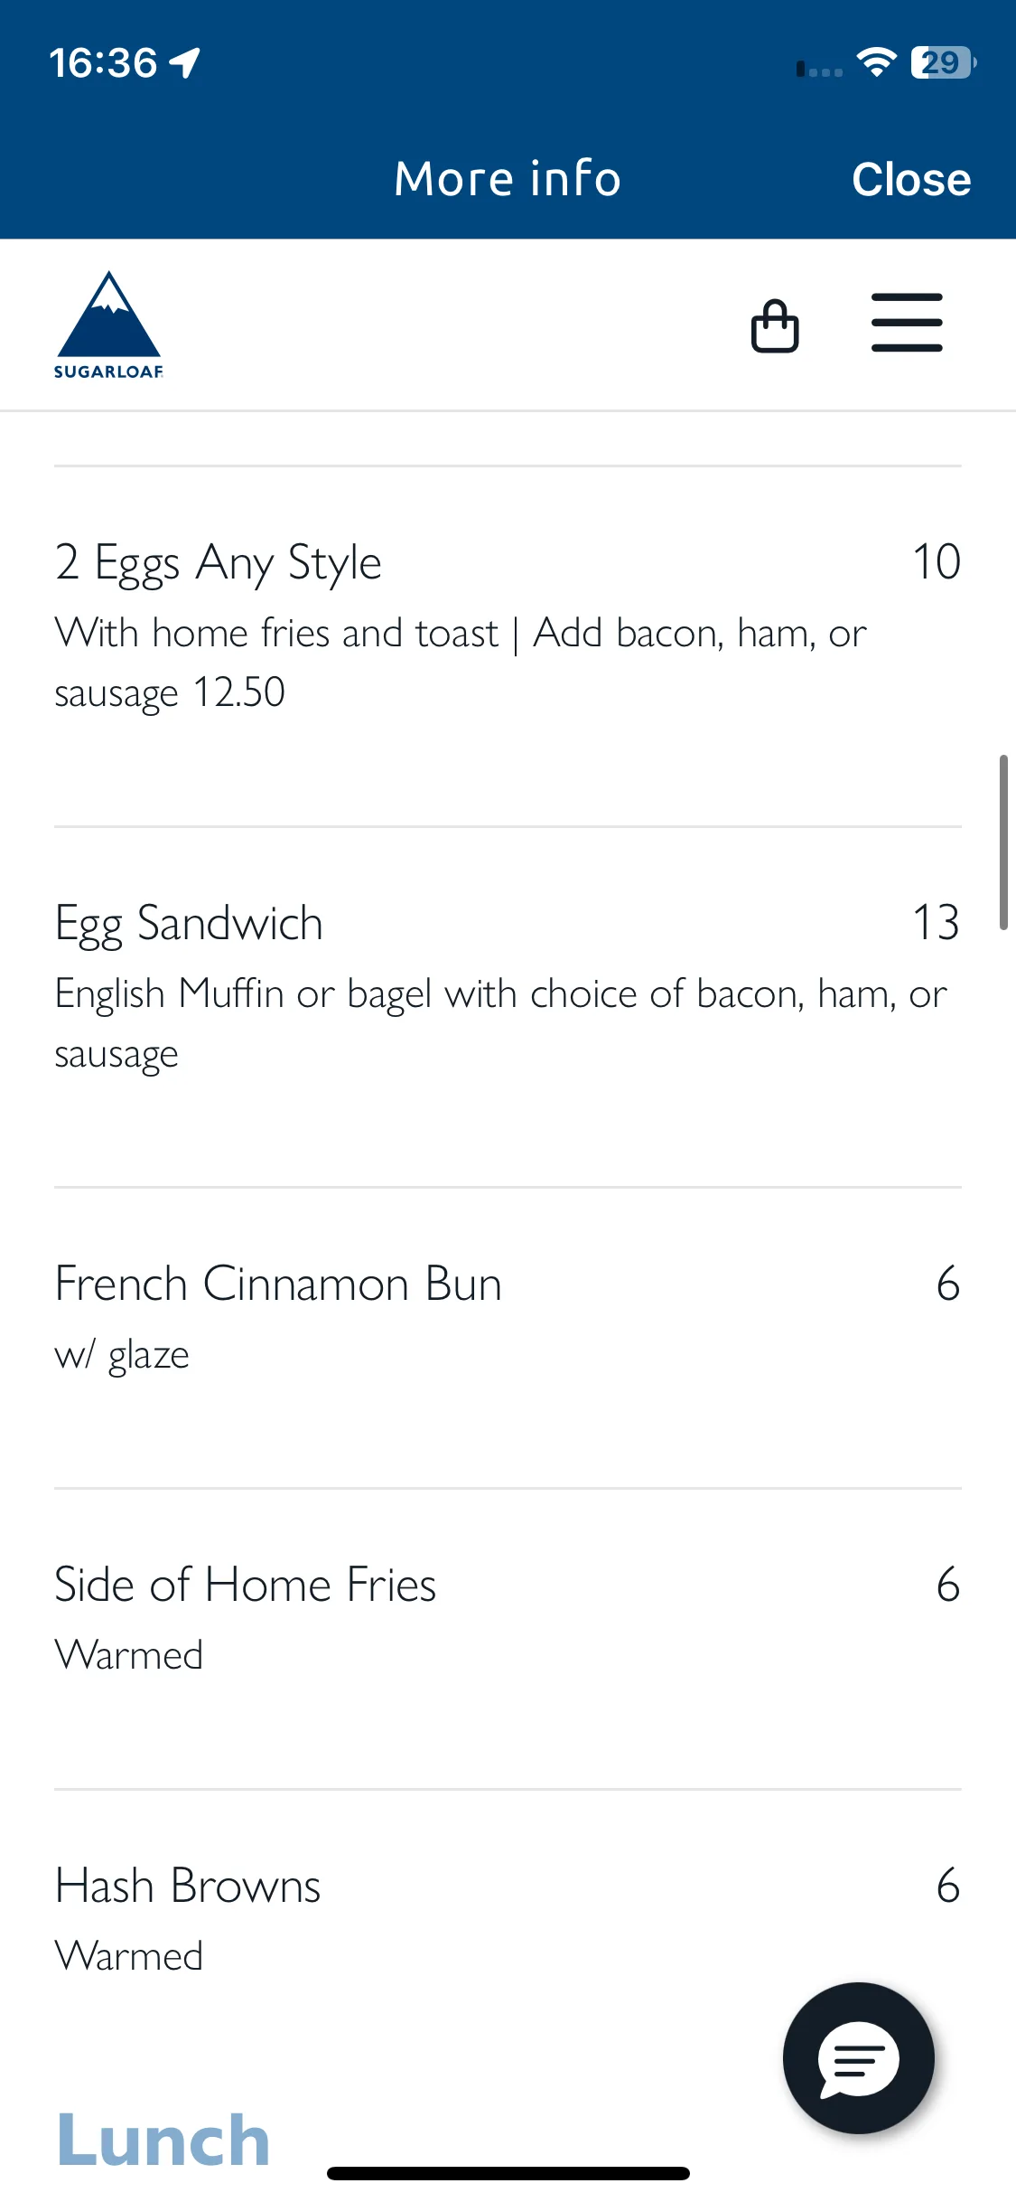Select the Hash Browns item
Image resolution: width=1016 pixels, height=2202 pixels.
pos(508,1918)
